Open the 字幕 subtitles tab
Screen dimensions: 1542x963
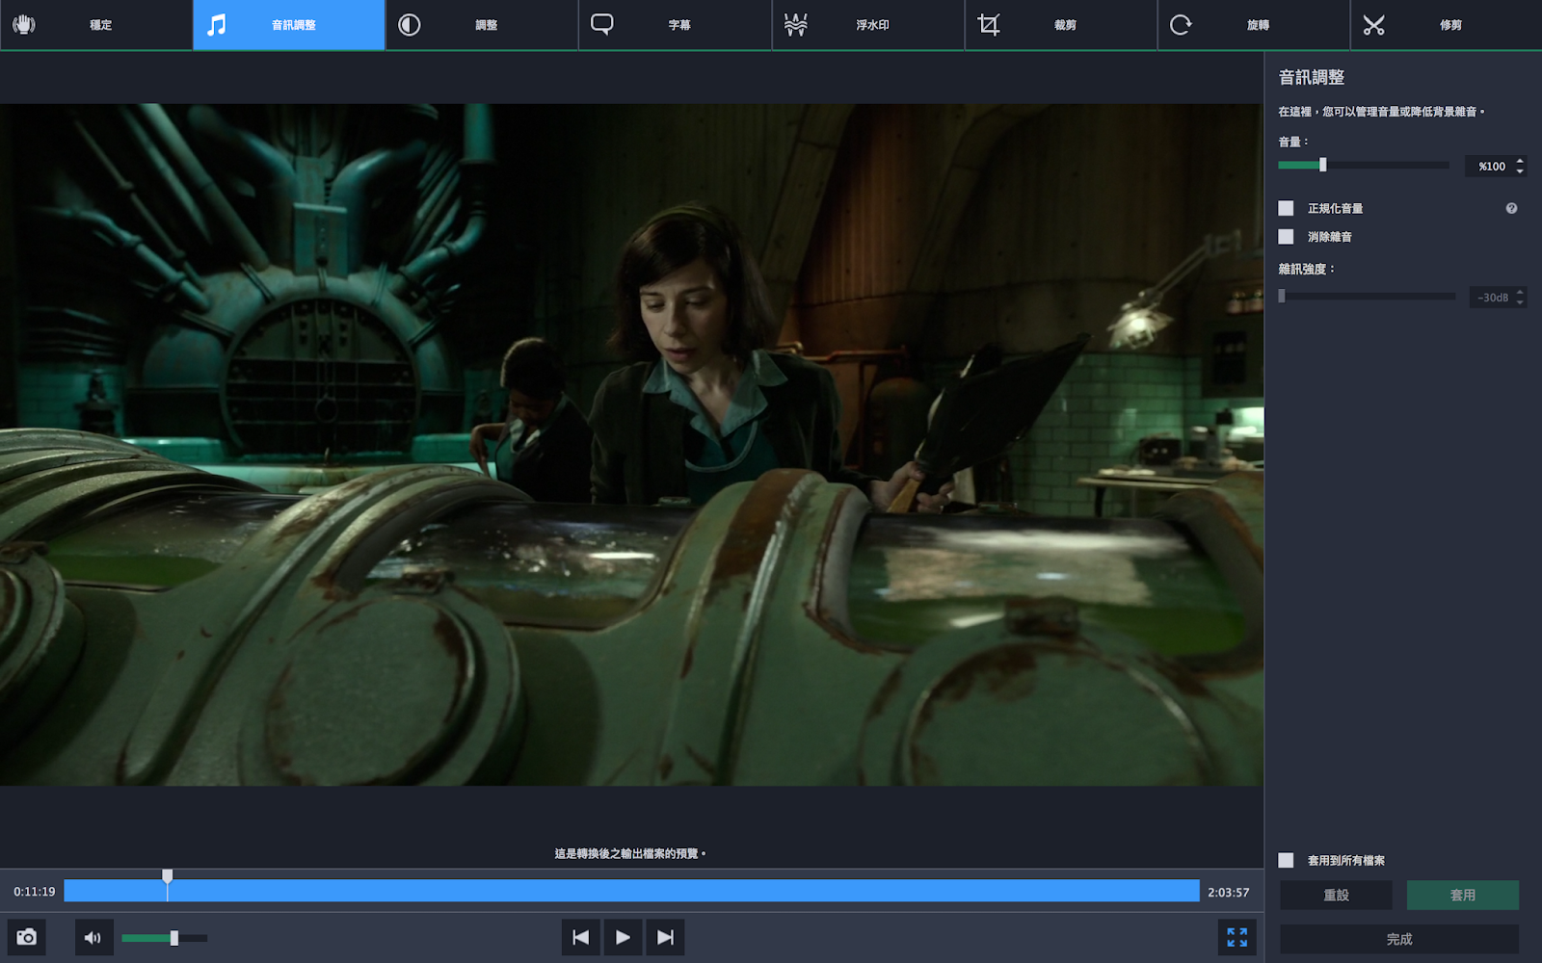tap(675, 25)
